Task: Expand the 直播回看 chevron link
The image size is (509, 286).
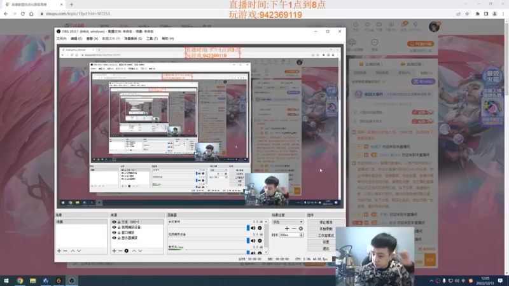Action: click(412, 64)
